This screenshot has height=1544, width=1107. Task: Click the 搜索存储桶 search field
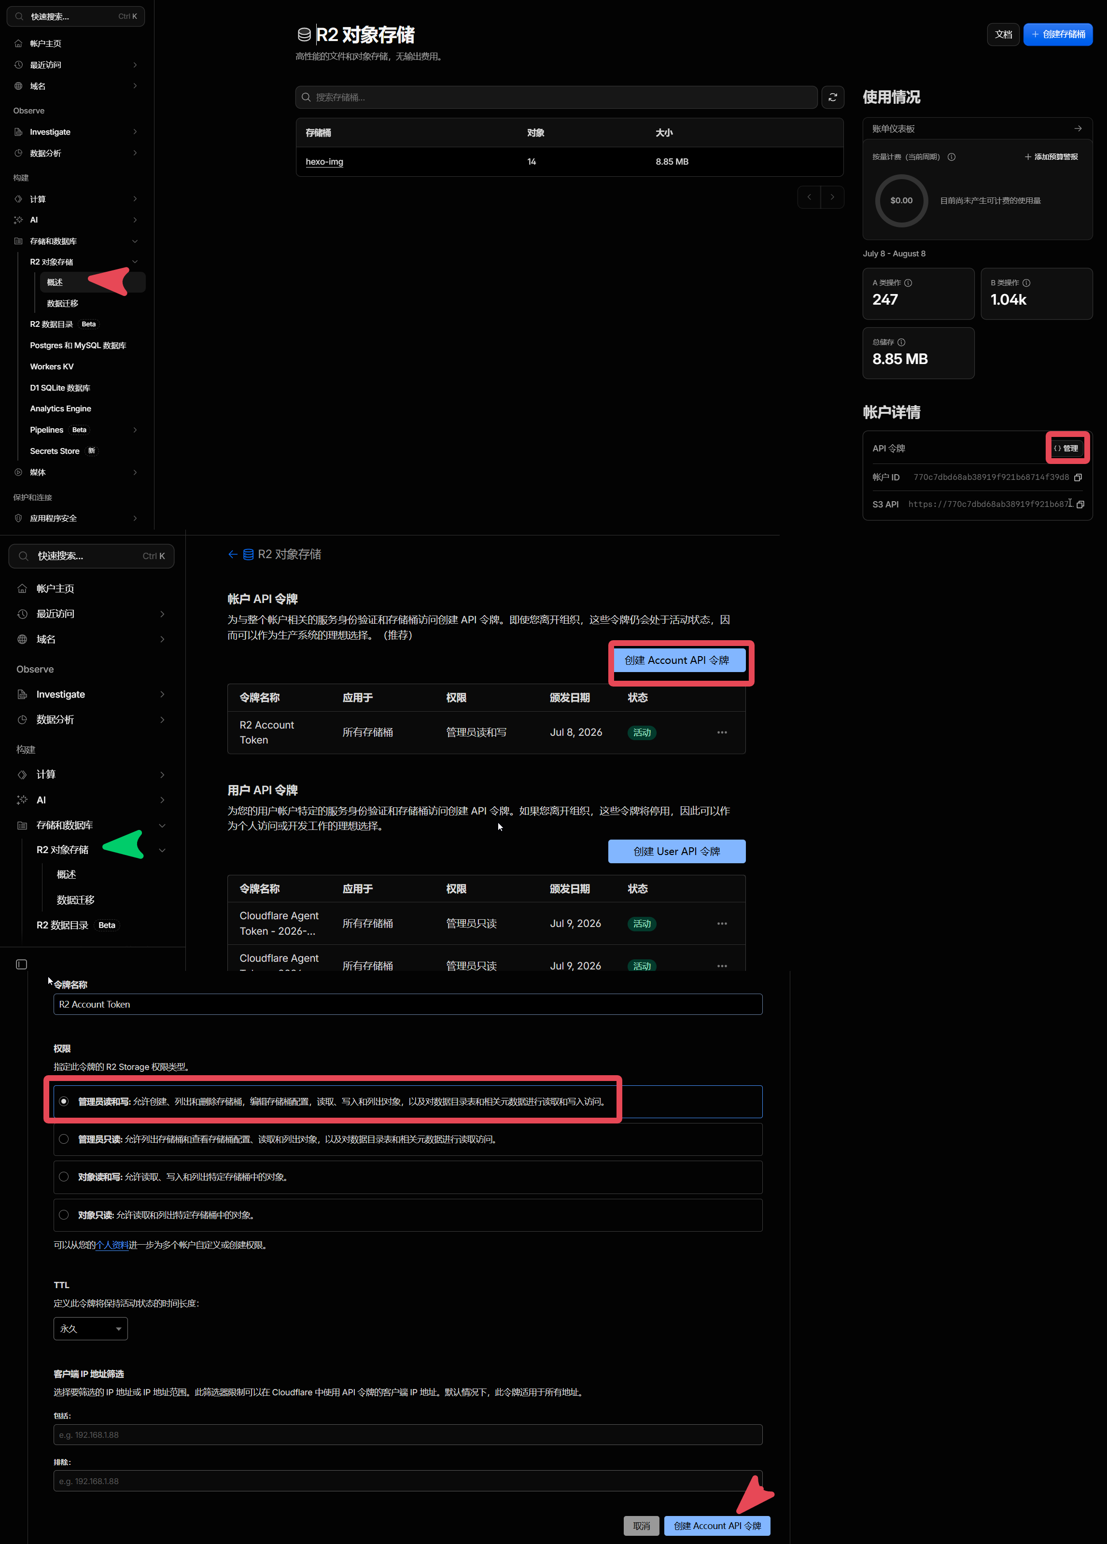(x=556, y=98)
